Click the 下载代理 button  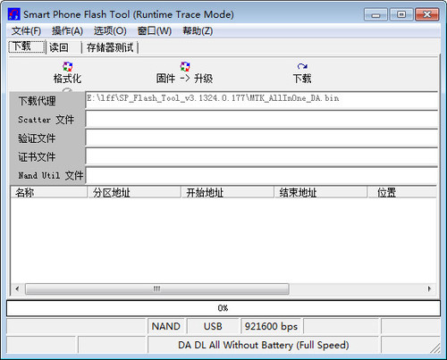click(47, 101)
